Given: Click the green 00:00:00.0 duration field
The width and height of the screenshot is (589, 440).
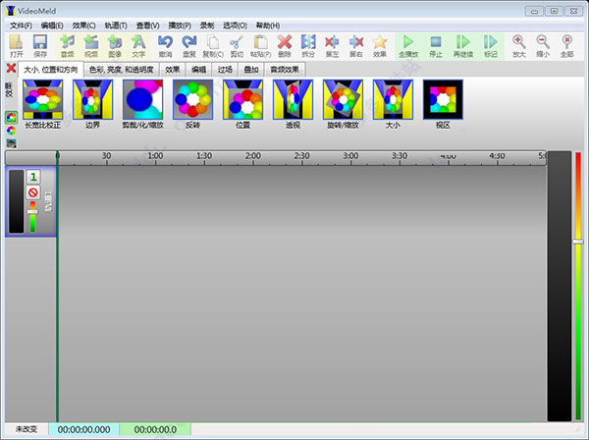Looking at the screenshot, I should (x=155, y=429).
